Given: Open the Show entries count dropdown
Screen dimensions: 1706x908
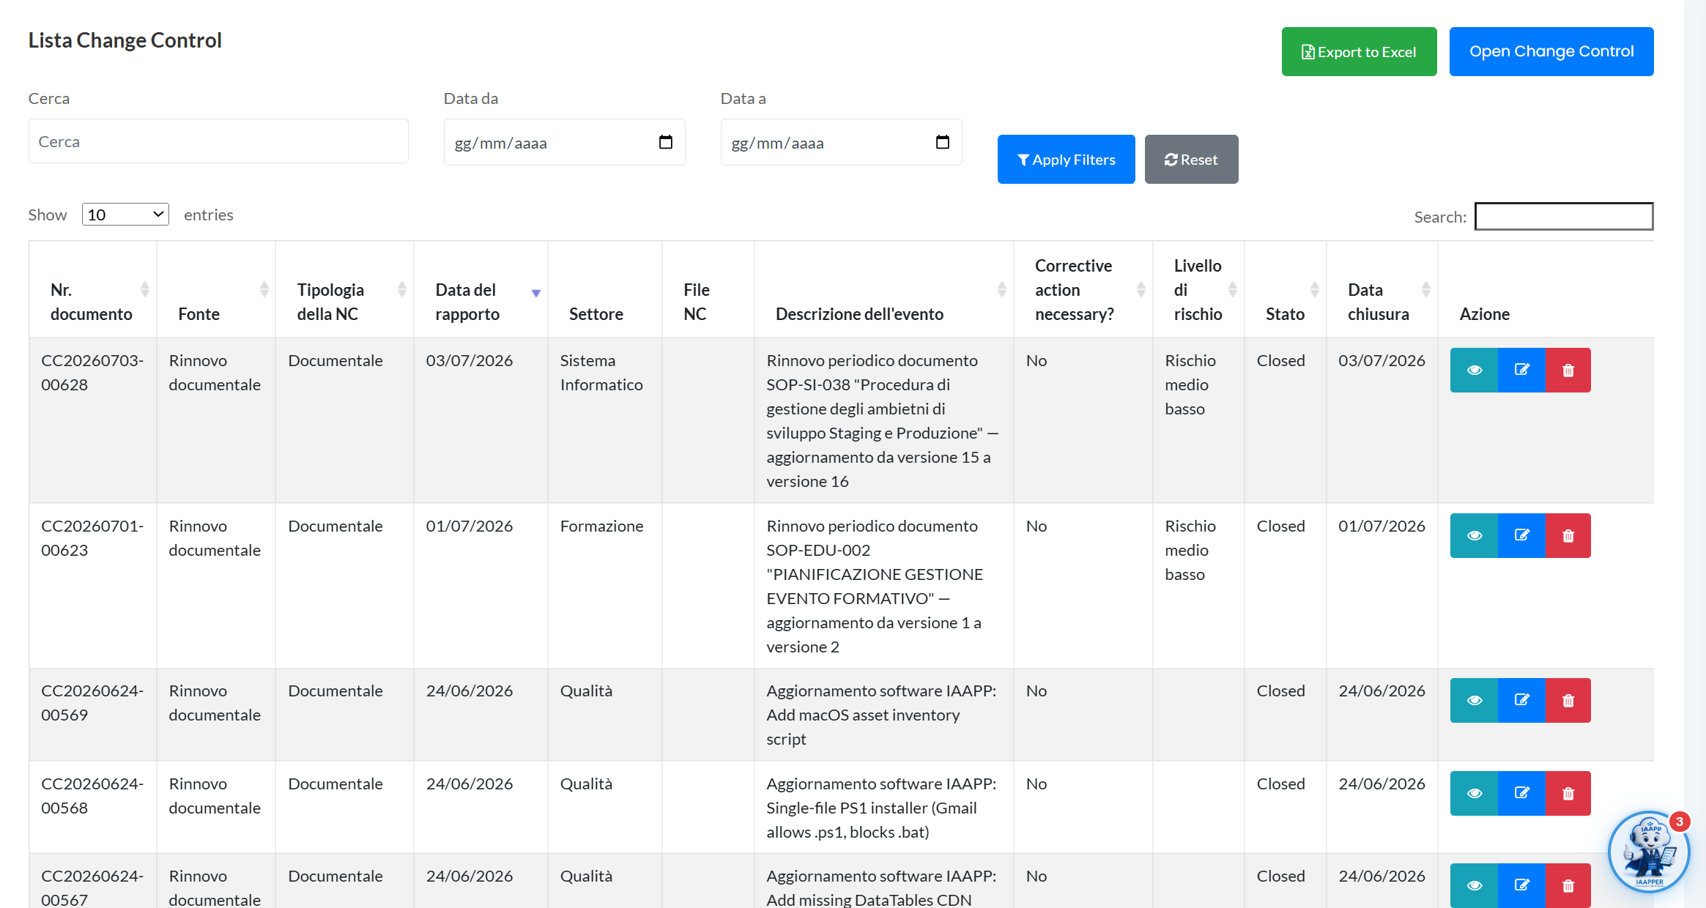Looking at the screenshot, I should pyautogui.click(x=125, y=215).
